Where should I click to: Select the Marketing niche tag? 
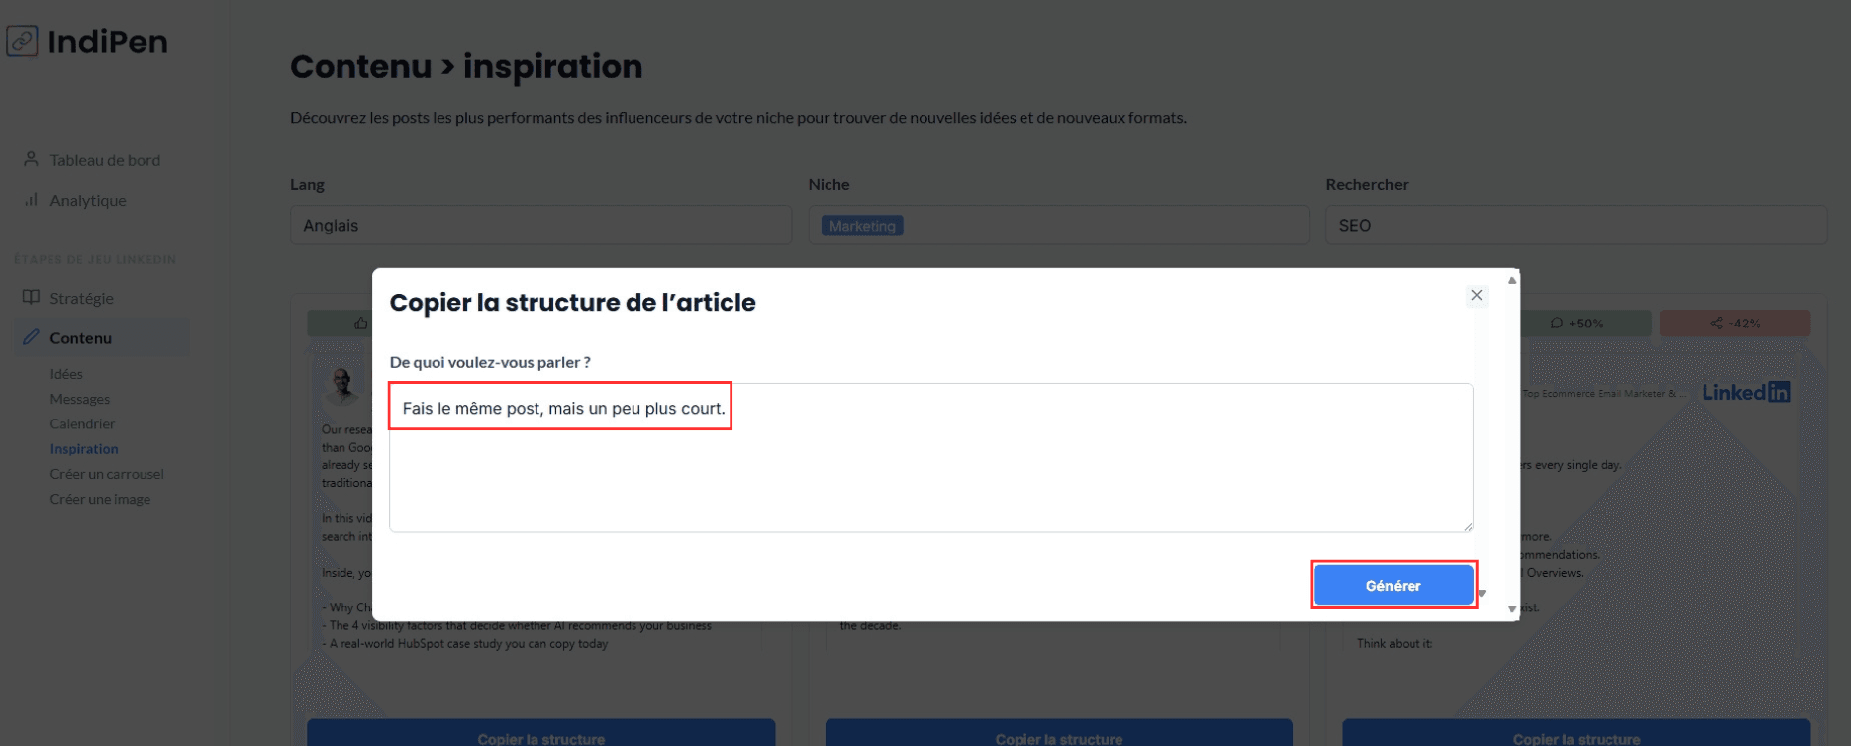point(862,226)
